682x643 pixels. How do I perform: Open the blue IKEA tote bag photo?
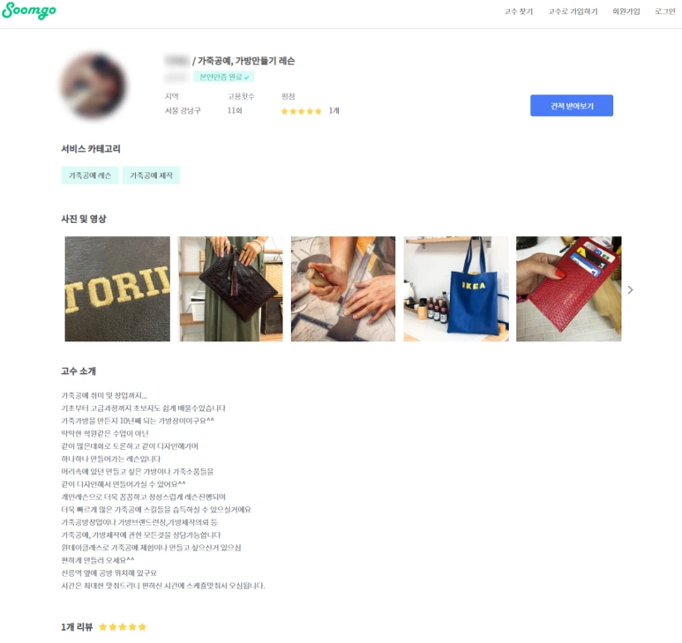point(456,288)
